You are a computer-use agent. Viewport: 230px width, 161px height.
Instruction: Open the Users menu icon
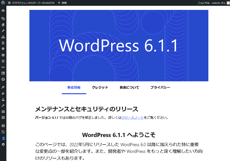(x=3, y=99)
